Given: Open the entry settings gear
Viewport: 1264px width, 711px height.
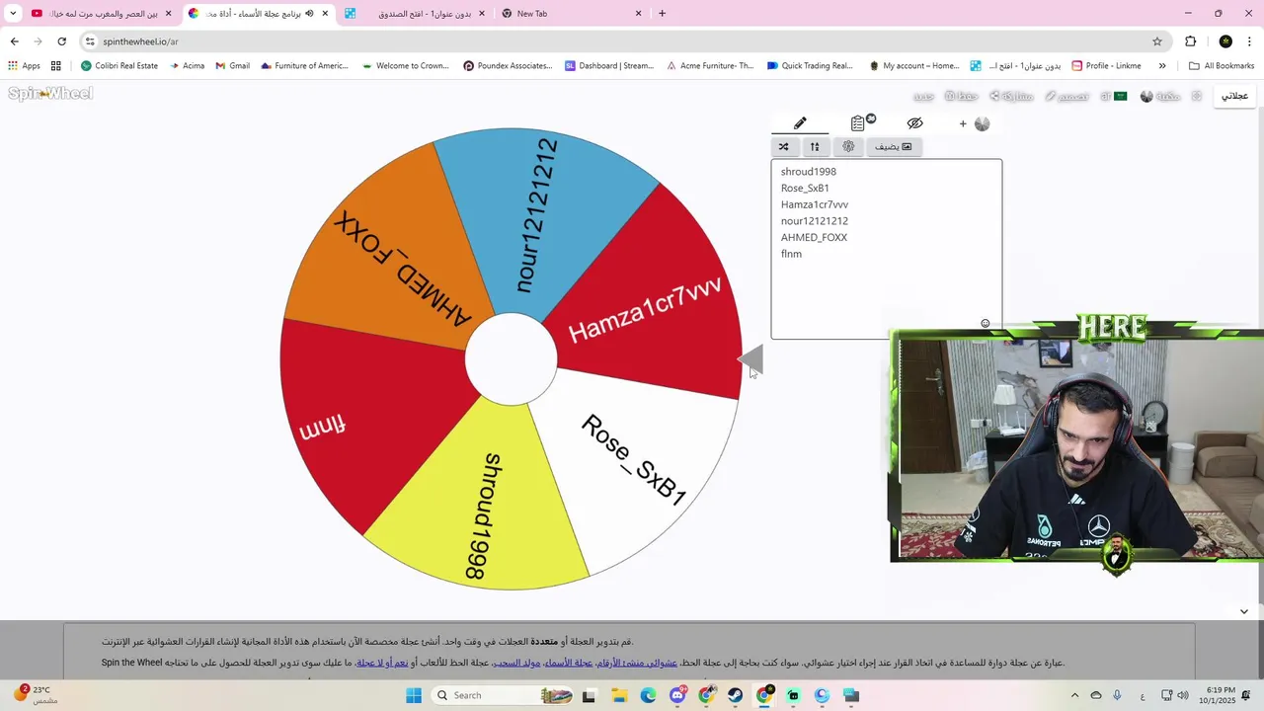Looking at the screenshot, I should pyautogui.click(x=848, y=147).
